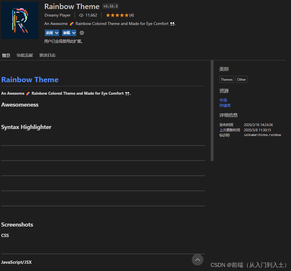This screenshot has width=291, height=271.
Task: Click the 2020/3/8 11:30:15 update date
Action: [x=258, y=130]
